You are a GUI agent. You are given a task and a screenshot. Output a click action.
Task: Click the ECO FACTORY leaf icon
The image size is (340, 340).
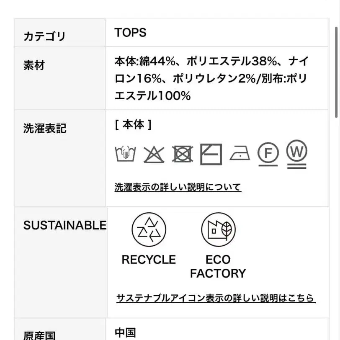[218, 229]
